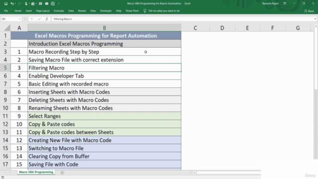The image size is (318, 179).
Task: Select the 'Macro VBA Programming' sheet tab
Action: coord(36,172)
